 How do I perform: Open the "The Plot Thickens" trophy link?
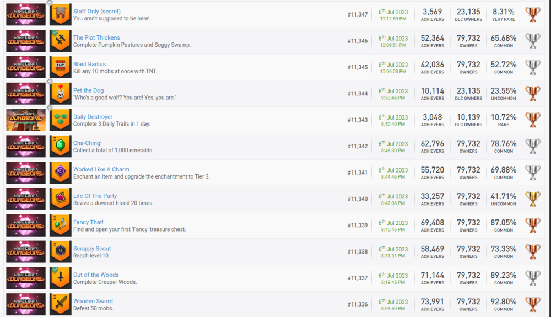(x=96, y=38)
